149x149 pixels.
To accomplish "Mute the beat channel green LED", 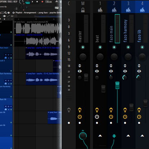I will [100, 47].
